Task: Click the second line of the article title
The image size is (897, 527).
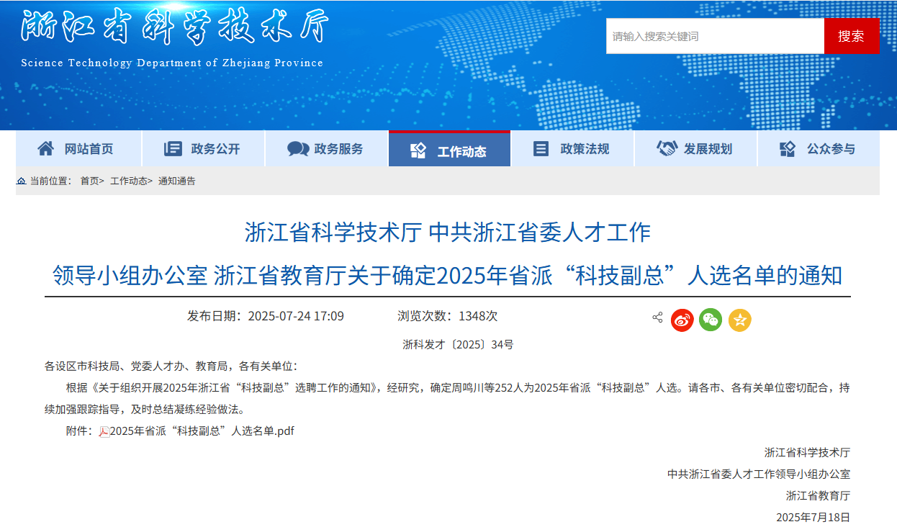Action: click(448, 275)
